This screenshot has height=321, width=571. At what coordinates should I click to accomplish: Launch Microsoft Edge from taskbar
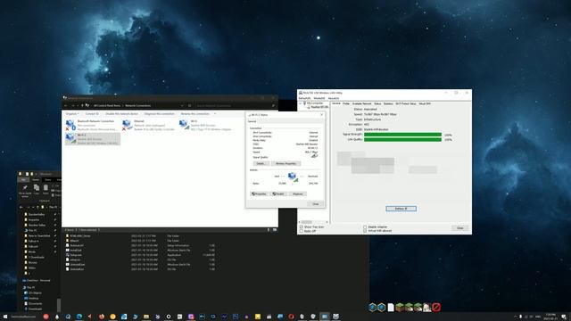coord(79,317)
